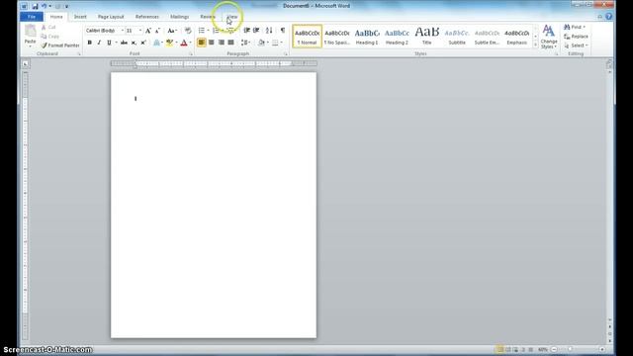
Task: Click the Shading paint bucket icon
Action: coord(261,43)
